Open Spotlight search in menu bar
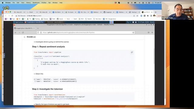 146,3
